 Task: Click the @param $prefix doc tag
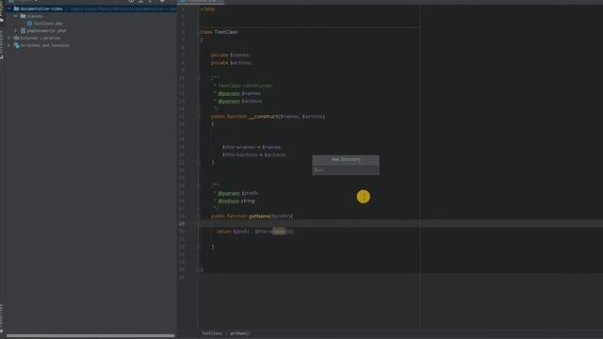pos(238,193)
